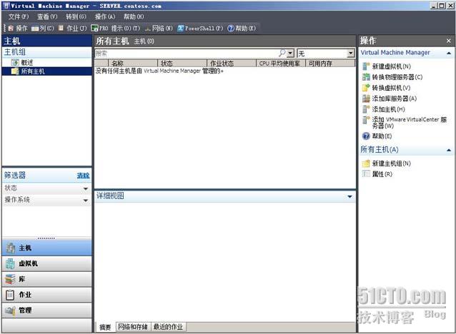The image size is (456, 334).
Task: Click the 帮助(E) toolbar help icon
Action: tap(231, 29)
